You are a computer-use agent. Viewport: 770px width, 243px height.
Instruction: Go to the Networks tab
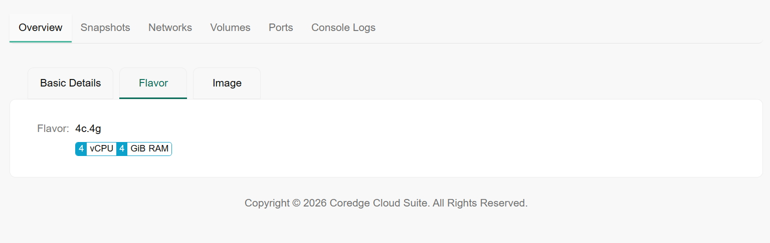tap(170, 27)
